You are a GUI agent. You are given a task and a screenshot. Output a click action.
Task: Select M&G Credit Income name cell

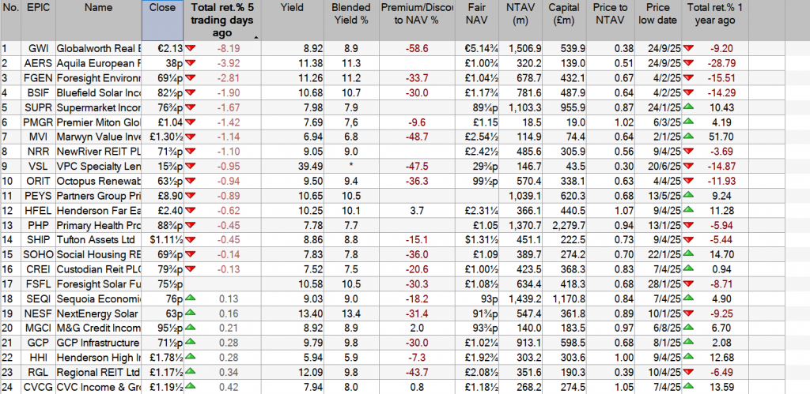click(x=98, y=328)
